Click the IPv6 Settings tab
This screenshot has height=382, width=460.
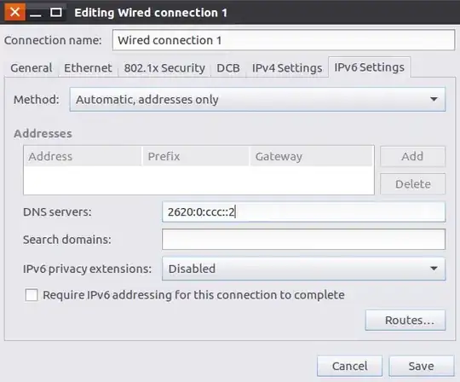coord(369,67)
